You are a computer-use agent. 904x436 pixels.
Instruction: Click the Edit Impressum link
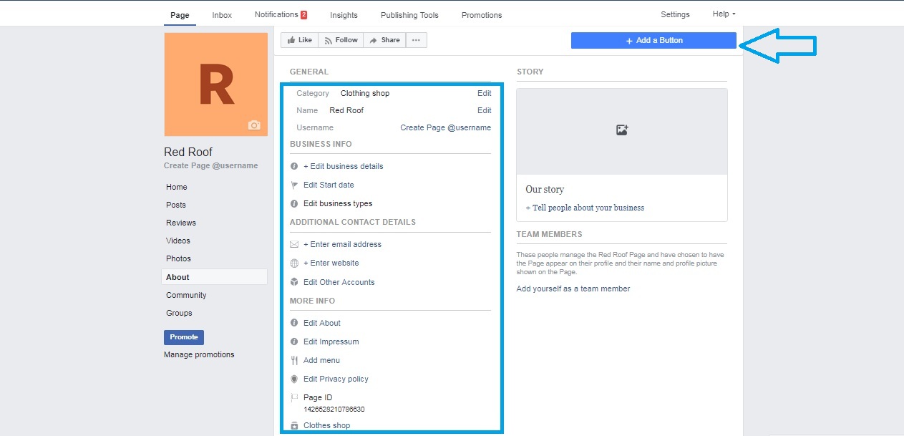(331, 341)
